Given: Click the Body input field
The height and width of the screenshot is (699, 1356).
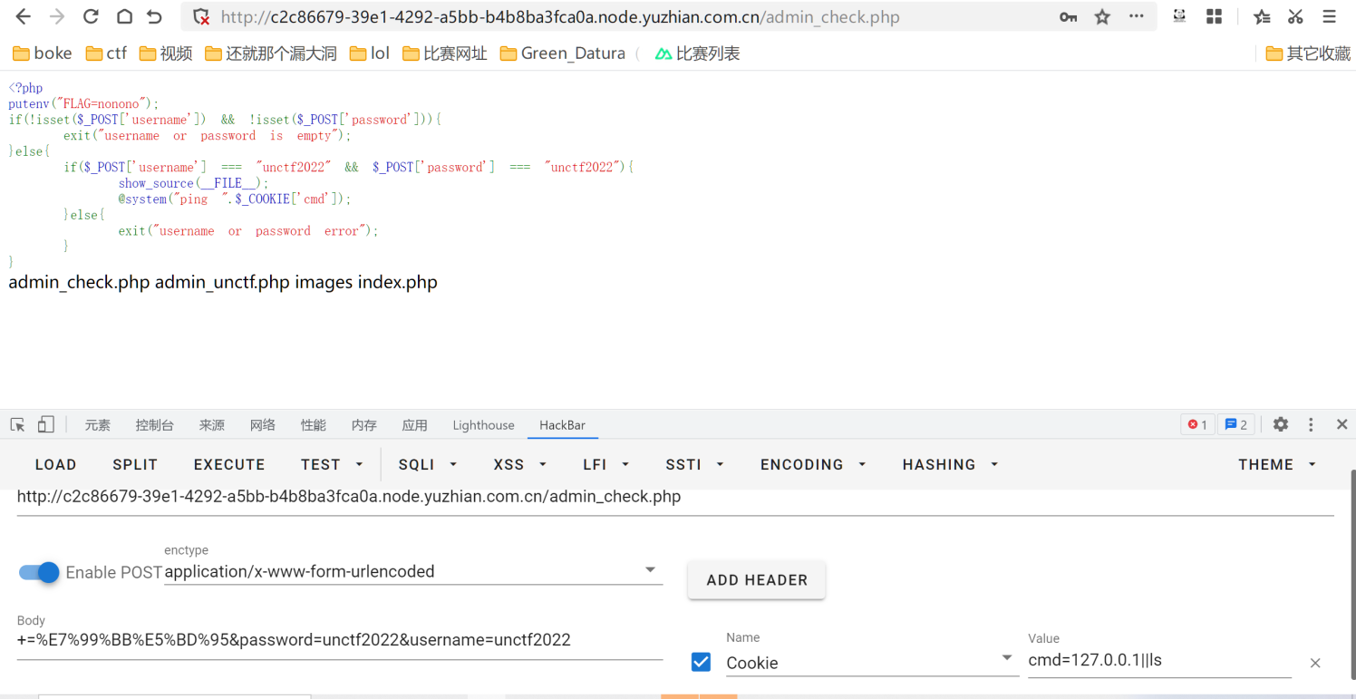Looking at the screenshot, I should coord(340,640).
